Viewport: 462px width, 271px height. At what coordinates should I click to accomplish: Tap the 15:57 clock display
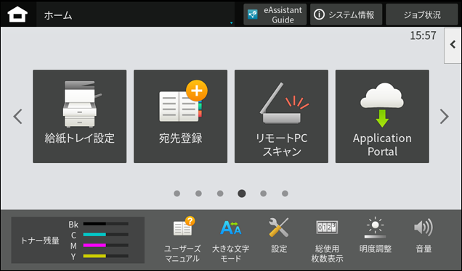click(x=423, y=36)
